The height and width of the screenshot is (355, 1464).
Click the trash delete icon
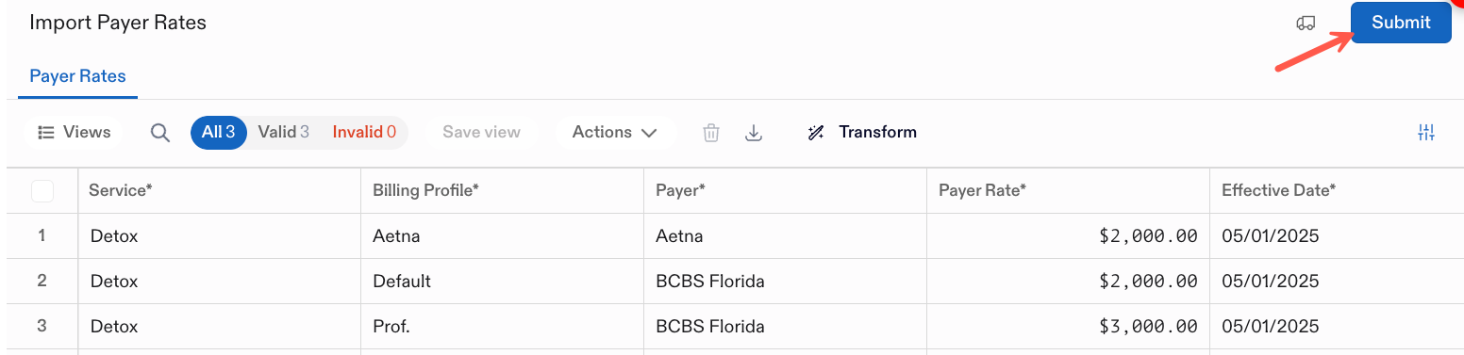click(711, 133)
